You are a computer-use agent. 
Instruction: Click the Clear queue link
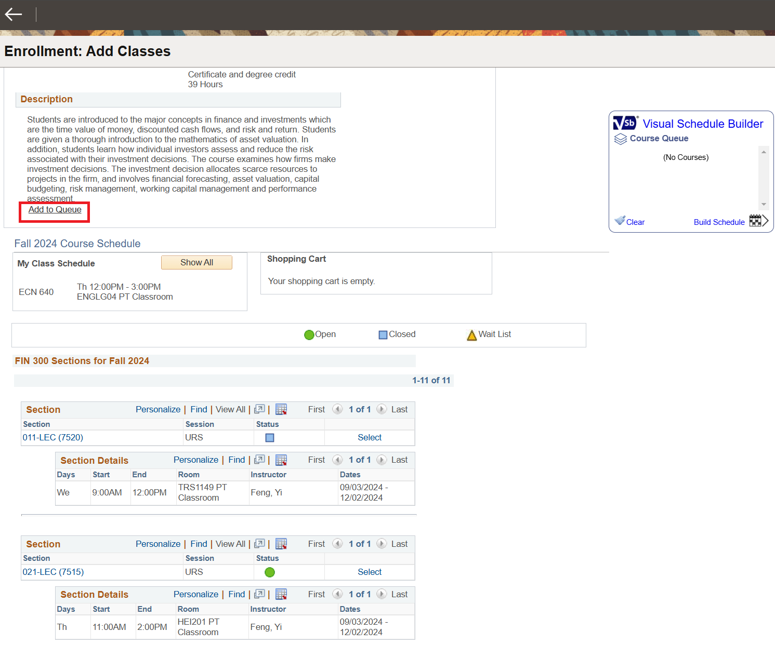click(x=635, y=222)
